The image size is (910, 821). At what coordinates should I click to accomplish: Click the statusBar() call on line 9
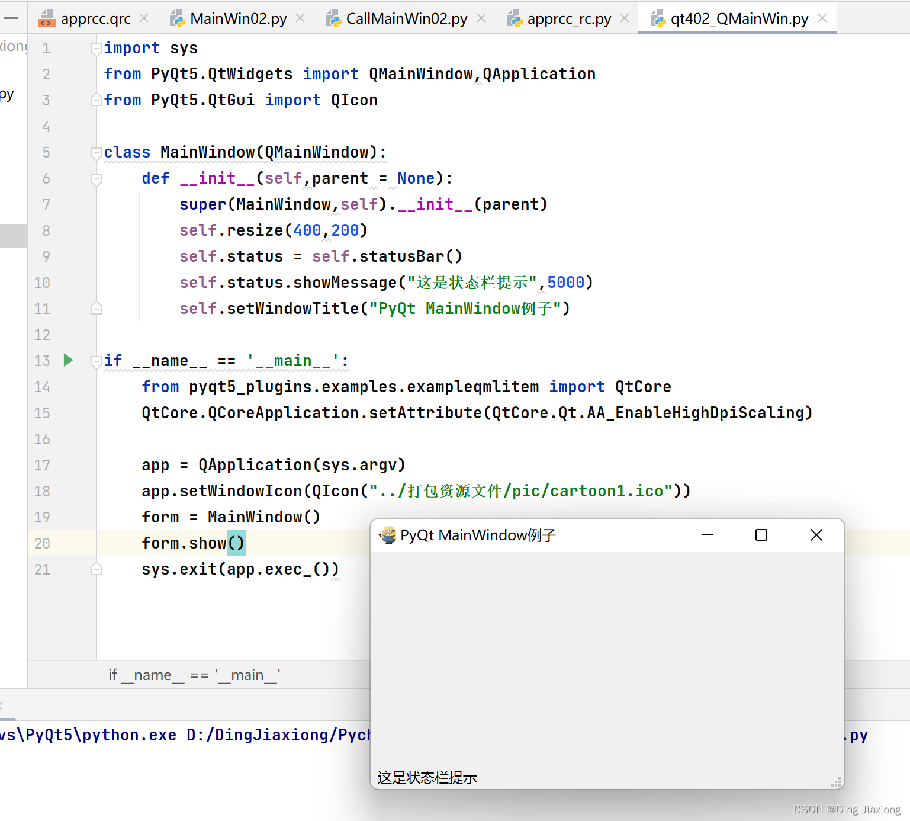(x=411, y=256)
